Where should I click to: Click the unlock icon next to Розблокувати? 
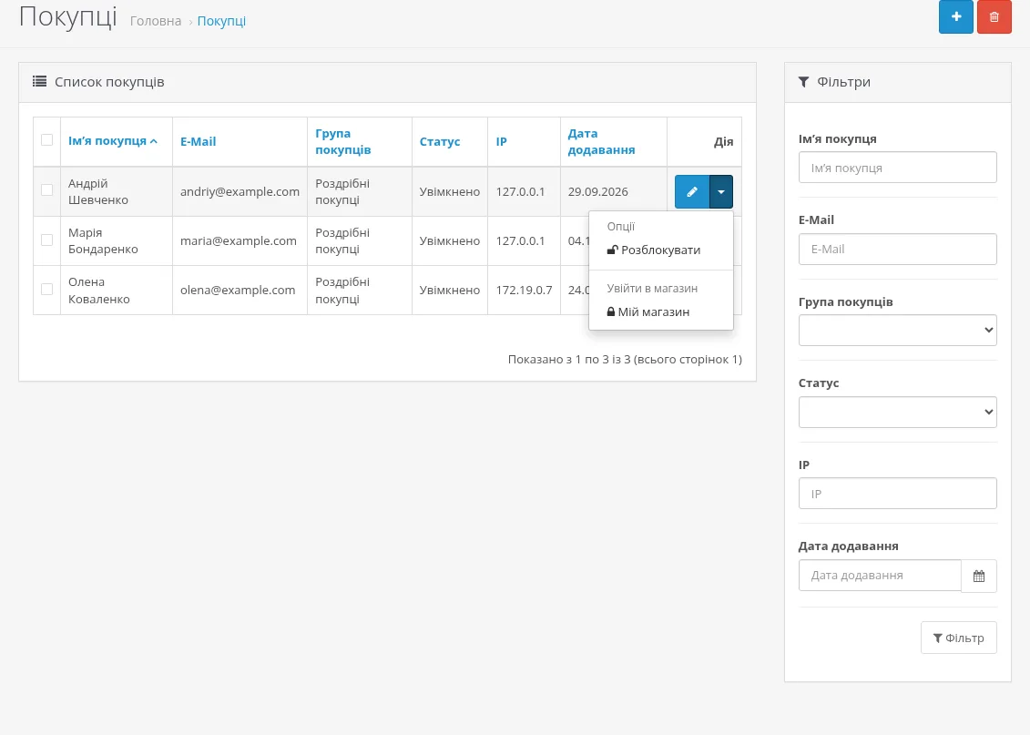pos(612,250)
